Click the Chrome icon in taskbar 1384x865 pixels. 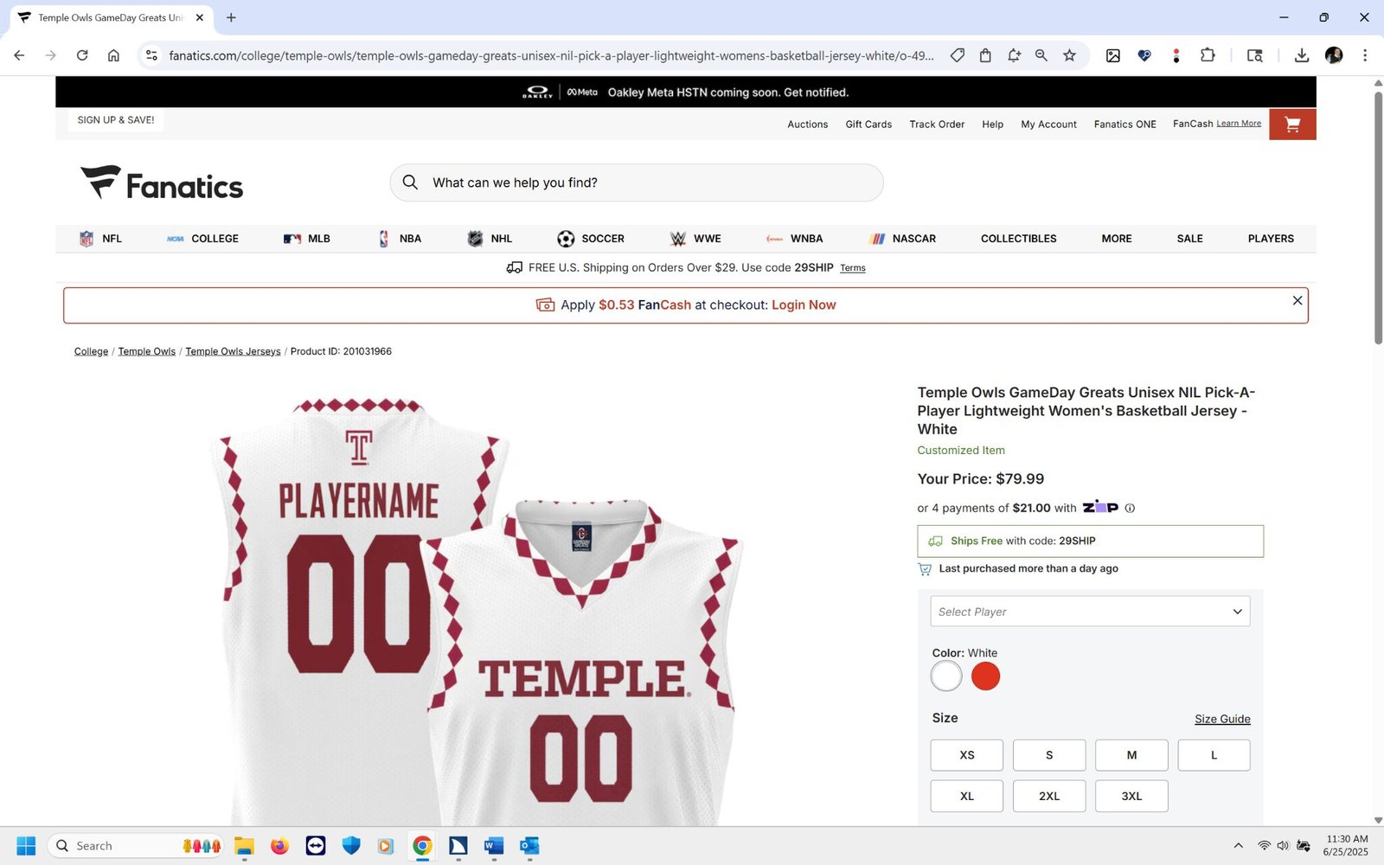click(422, 846)
